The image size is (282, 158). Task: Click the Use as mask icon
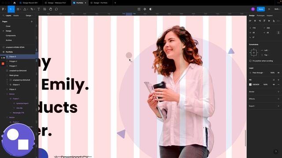click(151, 9)
